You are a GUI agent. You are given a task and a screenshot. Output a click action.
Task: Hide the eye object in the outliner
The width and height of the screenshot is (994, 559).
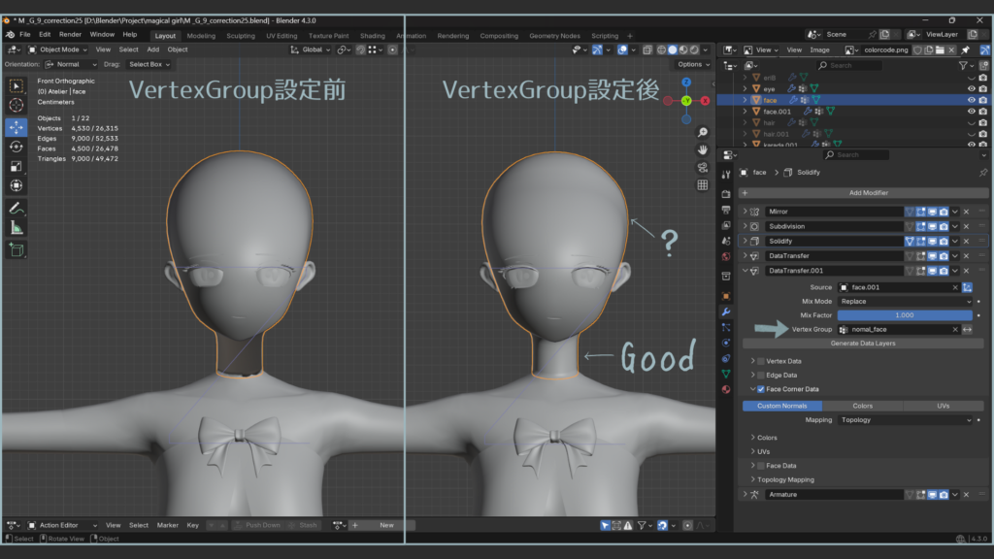click(971, 88)
